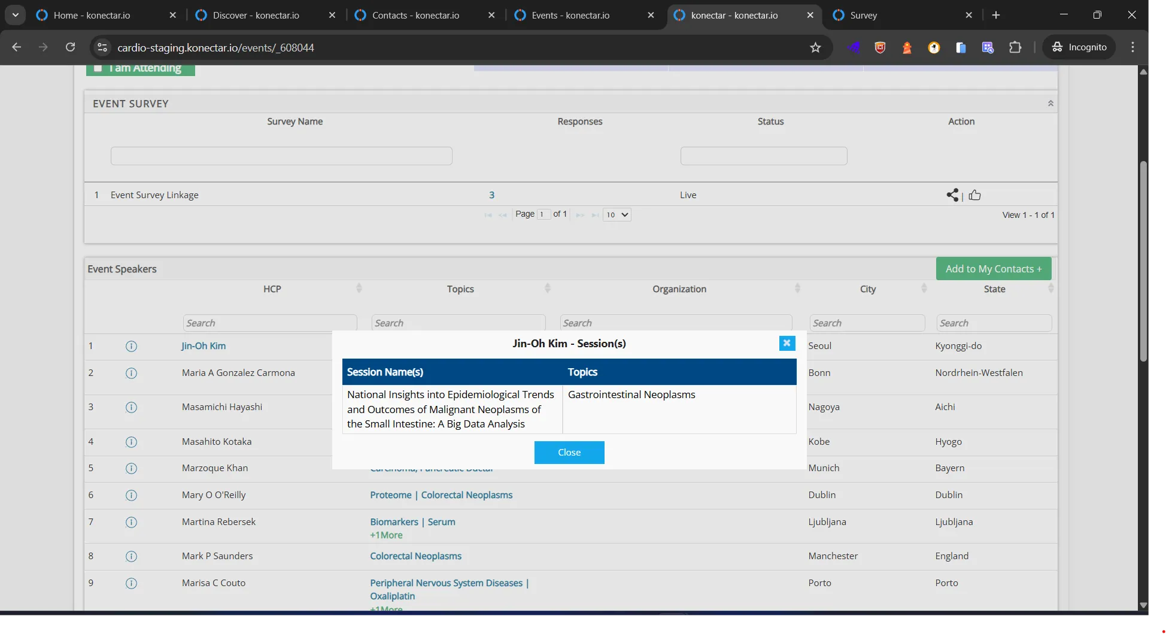Click the thumbs-up icon in Action column
The height and width of the screenshot is (634, 1166).
[x=974, y=195]
